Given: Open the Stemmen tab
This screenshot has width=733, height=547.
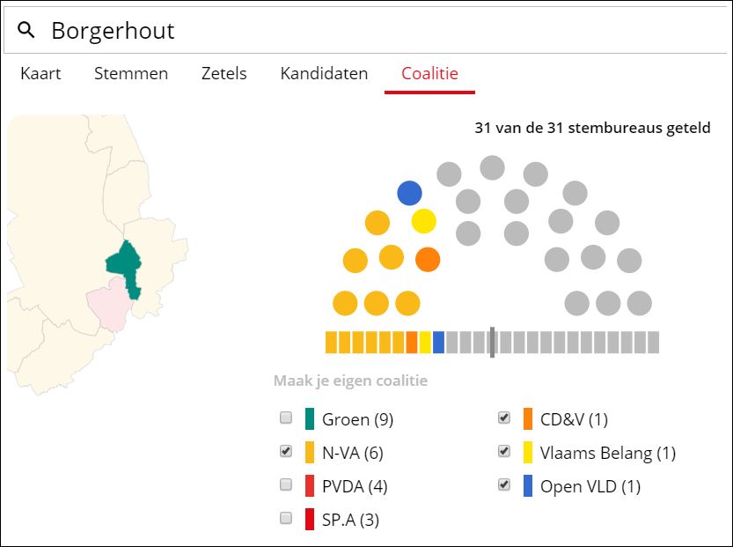Looking at the screenshot, I should 131,74.
